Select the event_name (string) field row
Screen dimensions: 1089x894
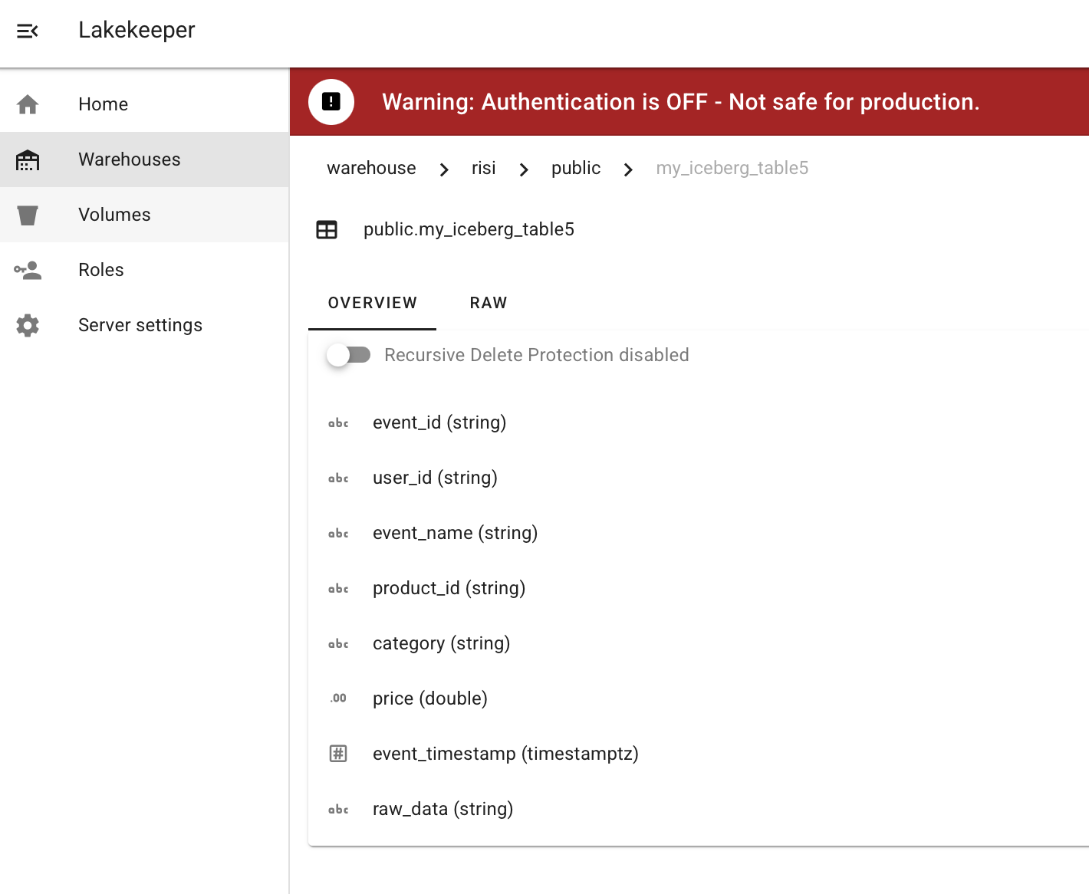pyautogui.click(x=455, y=533)
